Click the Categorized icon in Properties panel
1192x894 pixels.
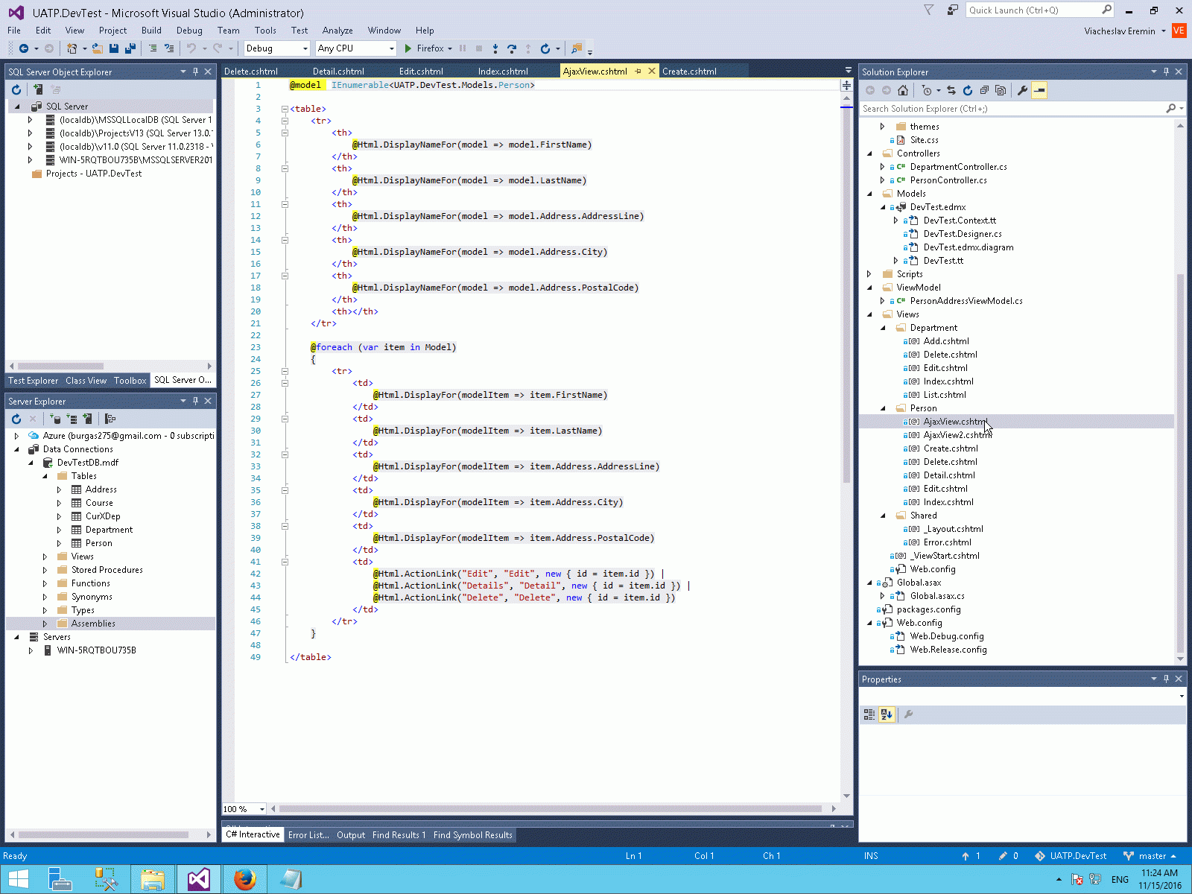click(x=869, y=714)
